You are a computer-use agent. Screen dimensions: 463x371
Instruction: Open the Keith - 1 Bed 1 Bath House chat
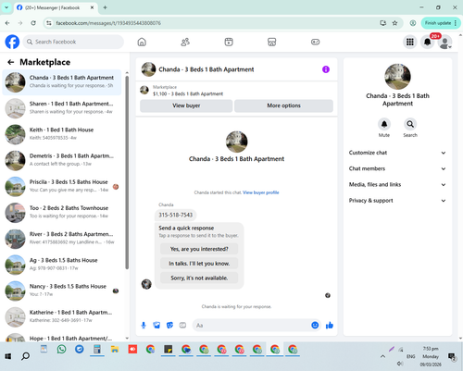62,134
